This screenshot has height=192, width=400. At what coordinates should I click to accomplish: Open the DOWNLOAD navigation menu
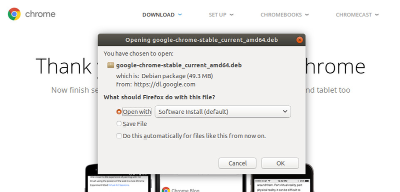coord(162,15)
